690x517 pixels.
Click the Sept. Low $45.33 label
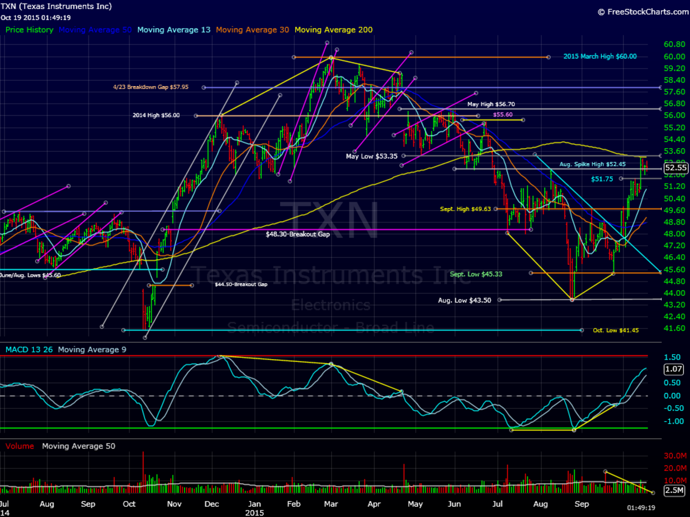click(476, 274)
